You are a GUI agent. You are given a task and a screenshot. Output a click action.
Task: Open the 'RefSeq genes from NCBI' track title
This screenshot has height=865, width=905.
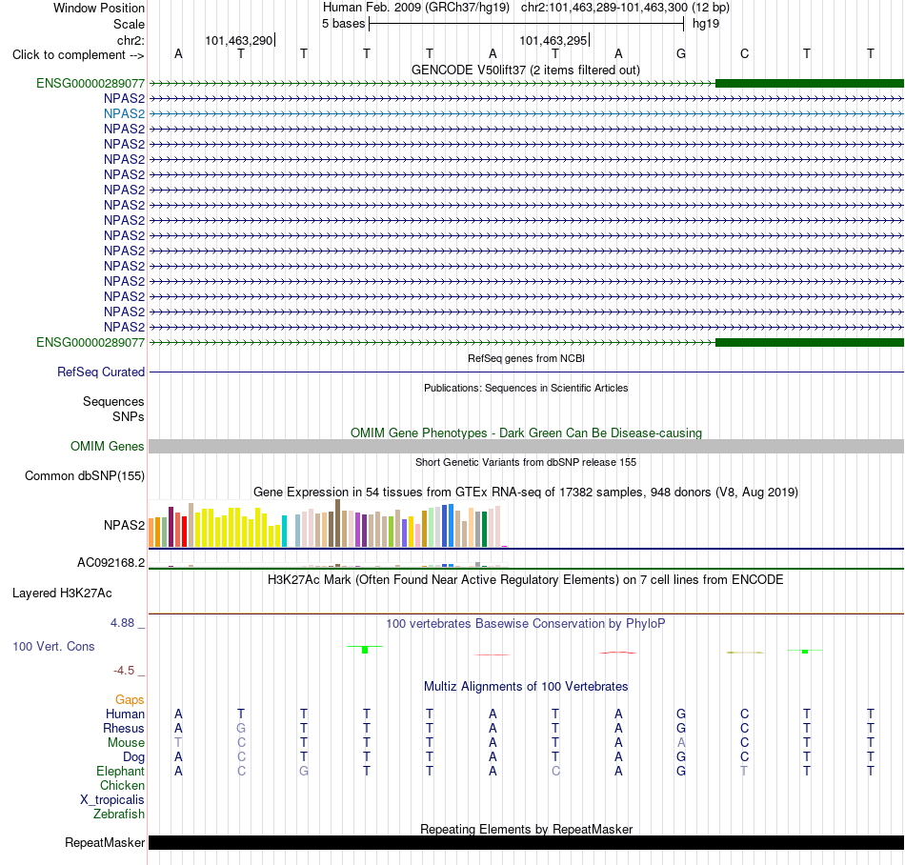pyautogui.click(x=526, y=358)
